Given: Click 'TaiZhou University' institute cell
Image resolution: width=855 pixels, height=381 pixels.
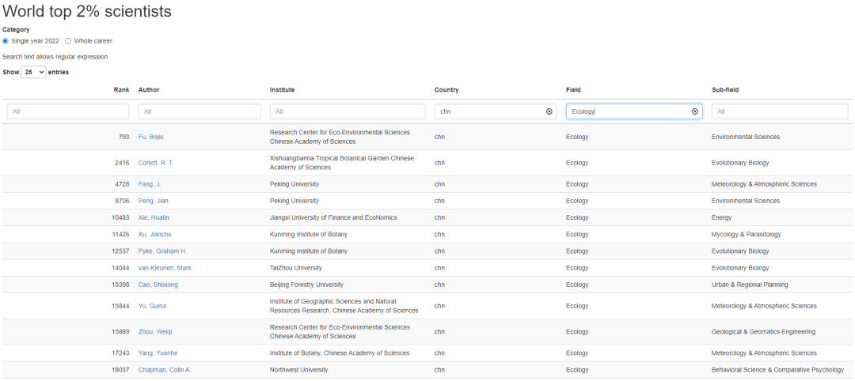Looking at the screenshot, I should pos(296,268).
